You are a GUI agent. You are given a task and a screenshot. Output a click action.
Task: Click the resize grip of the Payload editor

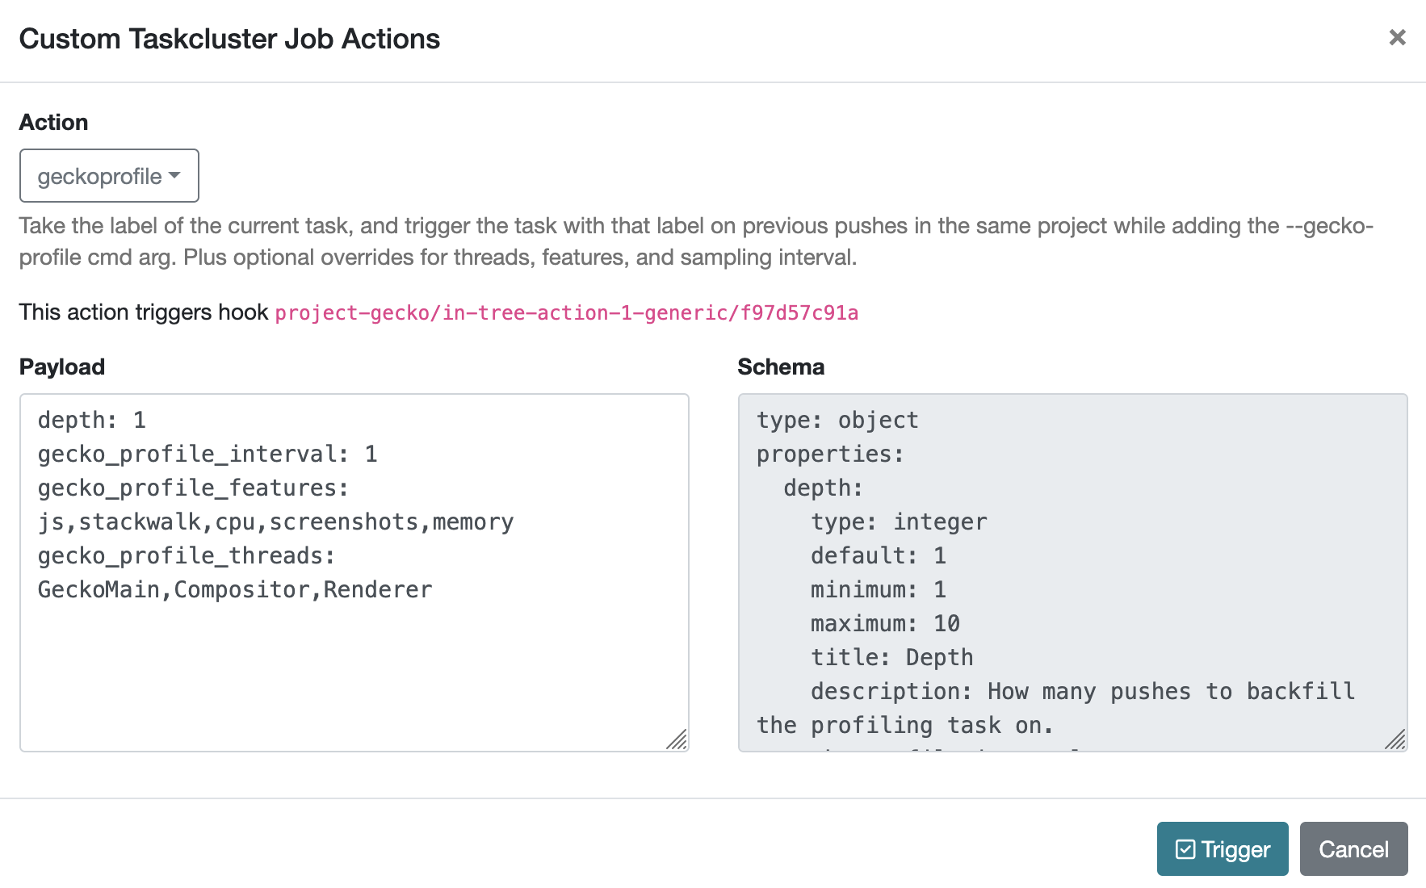point(678,740)
